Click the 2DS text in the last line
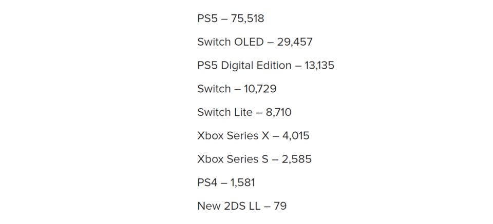Viewport: 493px width, 224px height. pyautogui.click(x=234, y=206)
